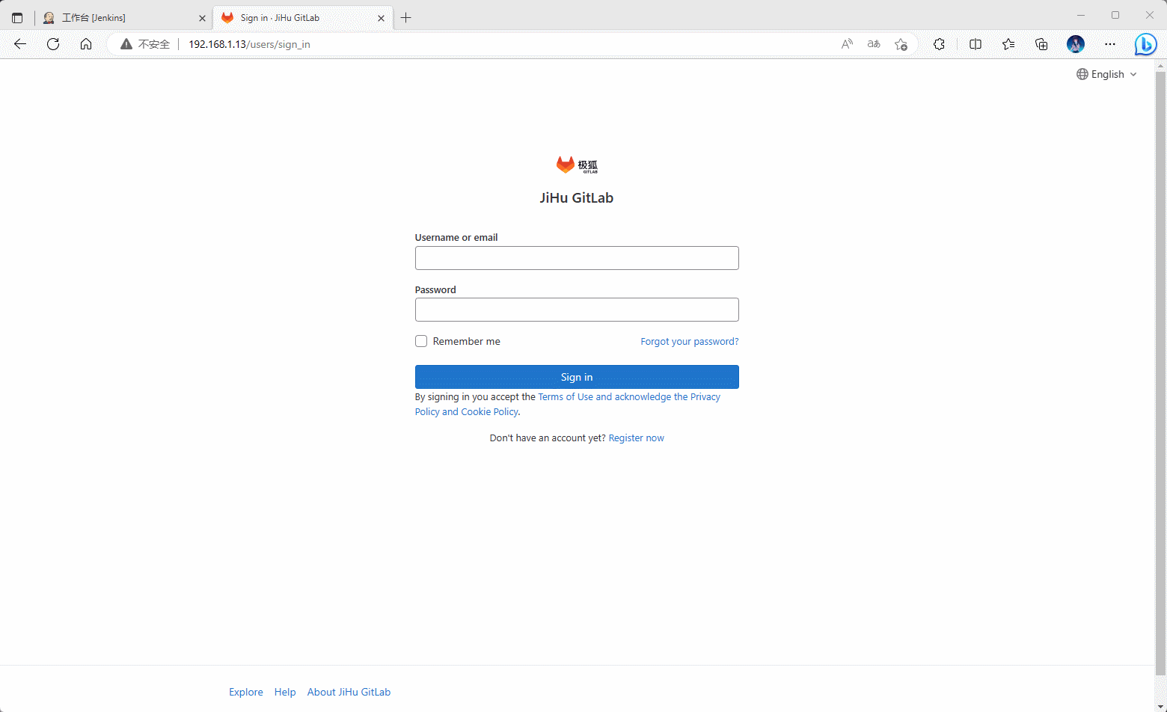Open the tab actions menu icon

click(x=17, y=18)
